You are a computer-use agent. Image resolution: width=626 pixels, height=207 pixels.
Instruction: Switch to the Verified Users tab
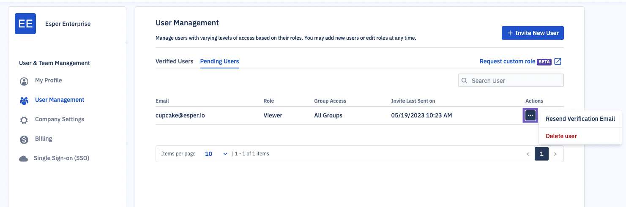(175, 61)
